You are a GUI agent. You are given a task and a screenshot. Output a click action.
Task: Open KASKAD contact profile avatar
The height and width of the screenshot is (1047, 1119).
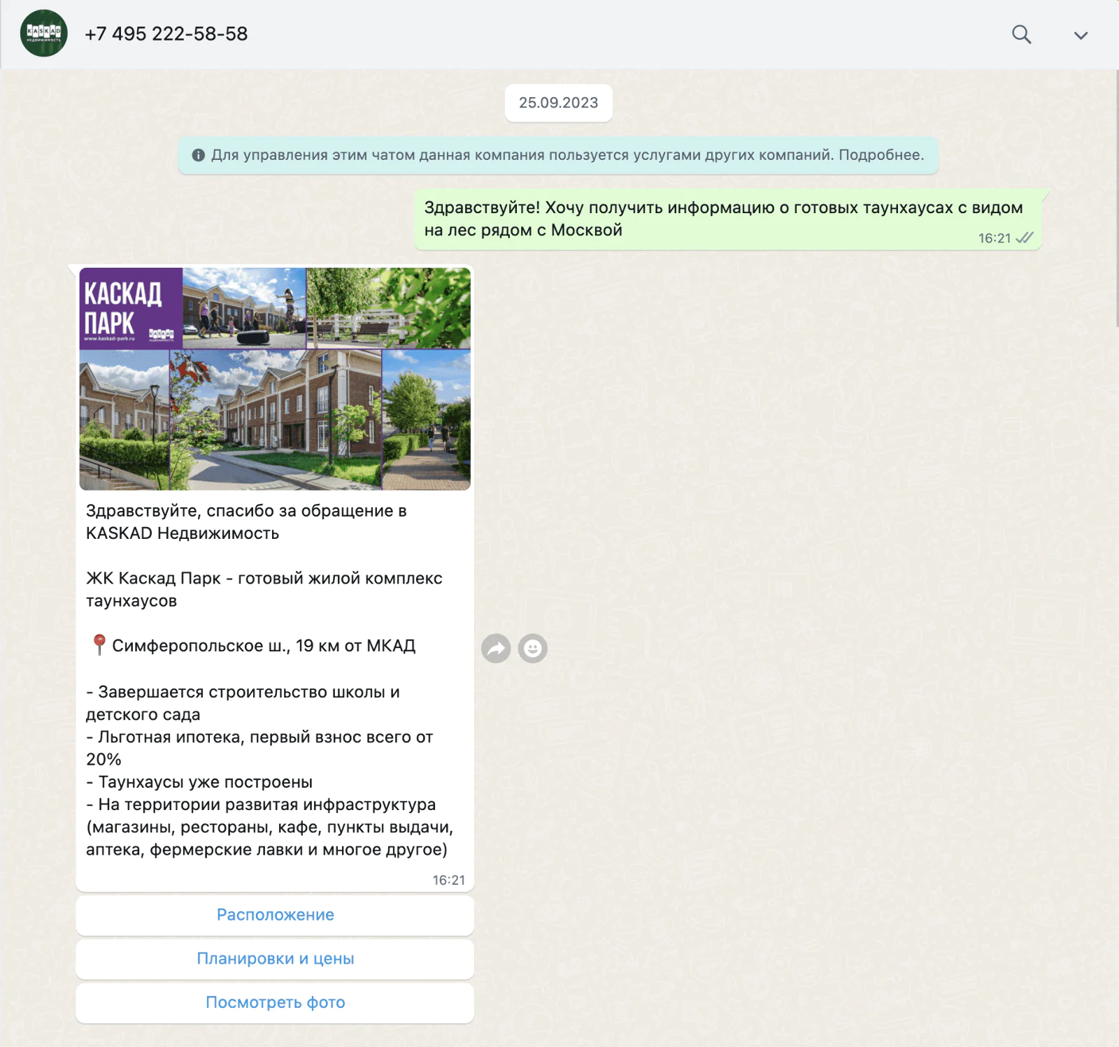pyautogui.click(x=44, y=33)
